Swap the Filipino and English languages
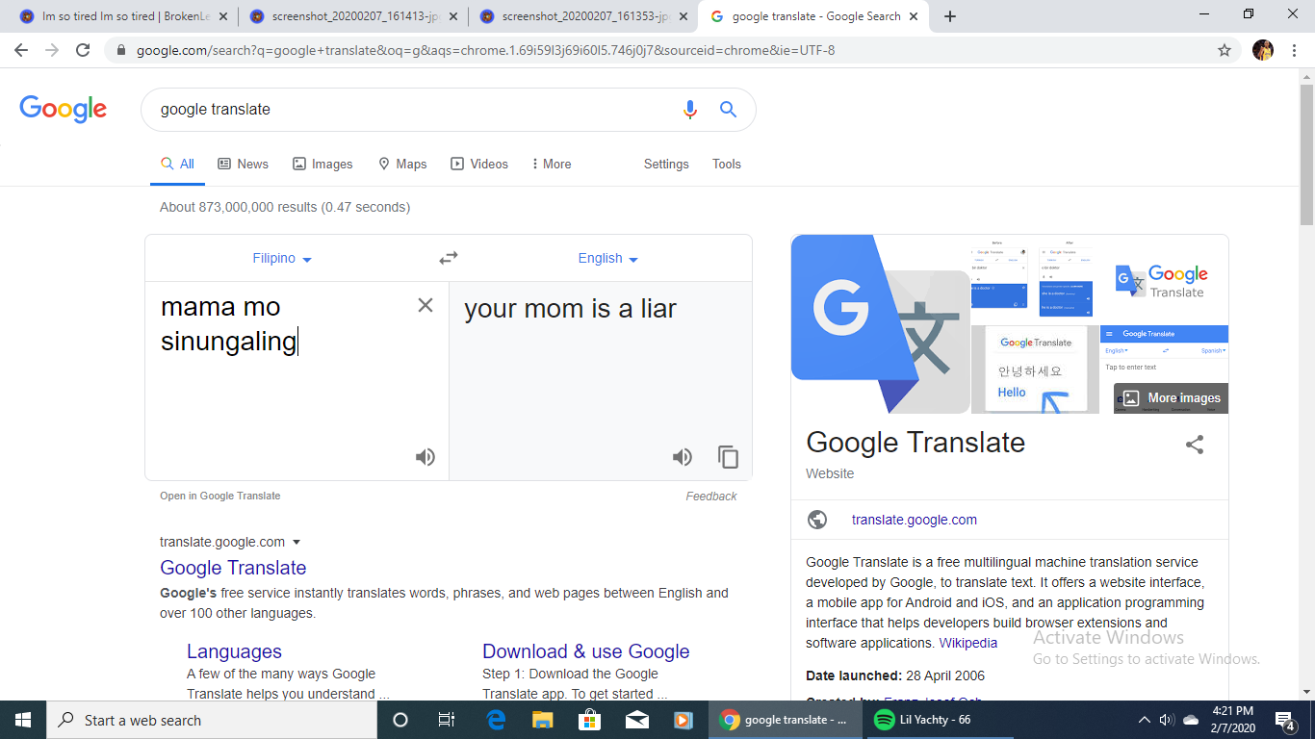 click(449, 258)
